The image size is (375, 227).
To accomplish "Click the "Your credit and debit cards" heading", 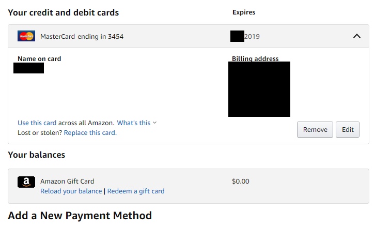I will pos(63,12).
